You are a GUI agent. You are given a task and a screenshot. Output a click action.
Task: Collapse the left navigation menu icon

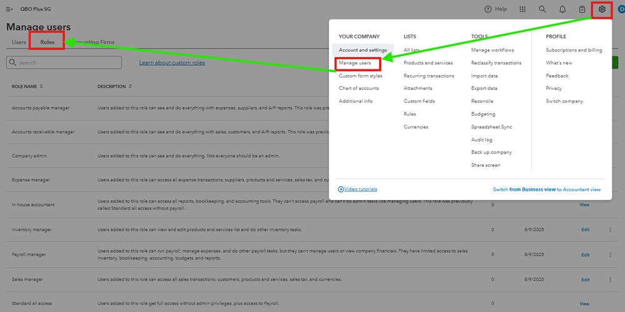(x=9, y=9)
